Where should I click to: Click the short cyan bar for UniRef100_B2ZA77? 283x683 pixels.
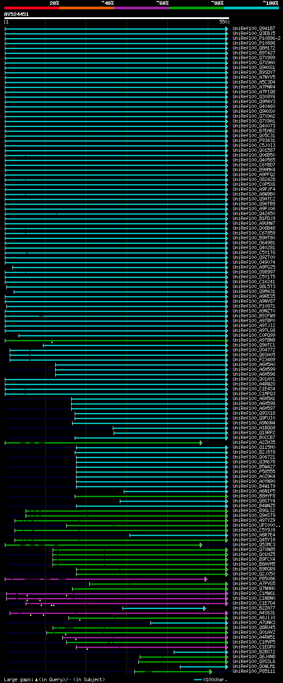coord(164,608)
